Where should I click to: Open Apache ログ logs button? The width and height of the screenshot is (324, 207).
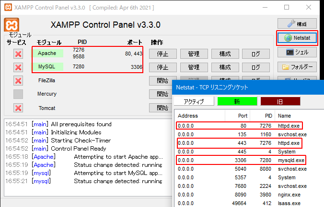click(256, 54)
